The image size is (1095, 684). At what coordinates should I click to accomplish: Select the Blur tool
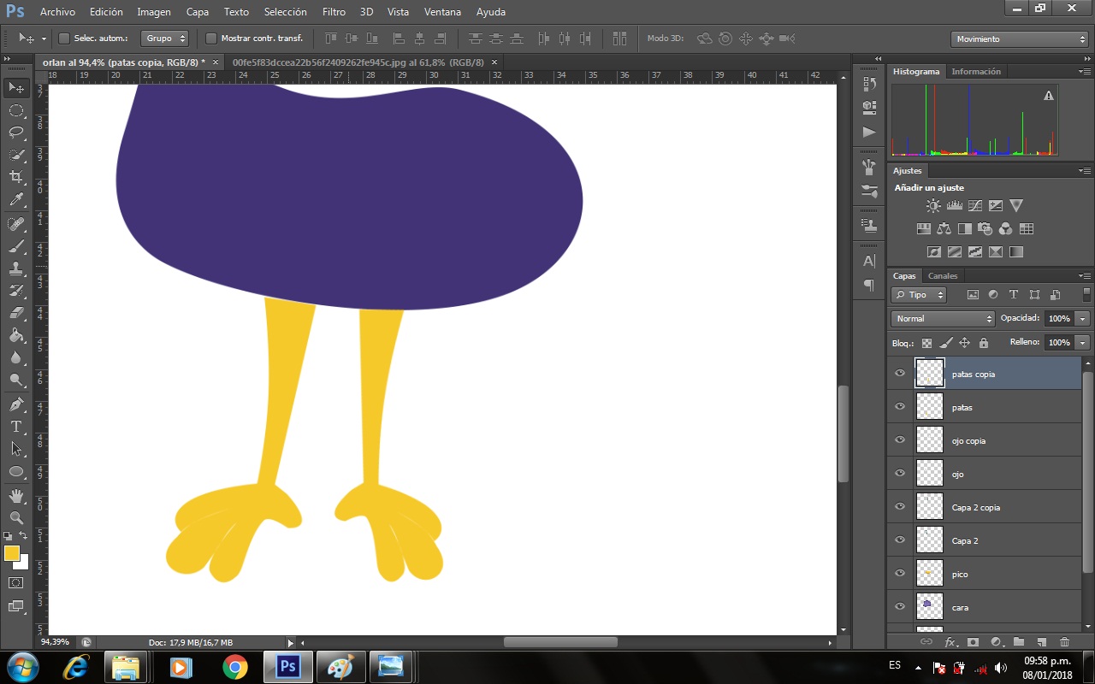click(x=16, y=357)
